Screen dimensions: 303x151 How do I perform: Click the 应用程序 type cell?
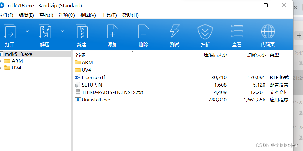(279, 100)
